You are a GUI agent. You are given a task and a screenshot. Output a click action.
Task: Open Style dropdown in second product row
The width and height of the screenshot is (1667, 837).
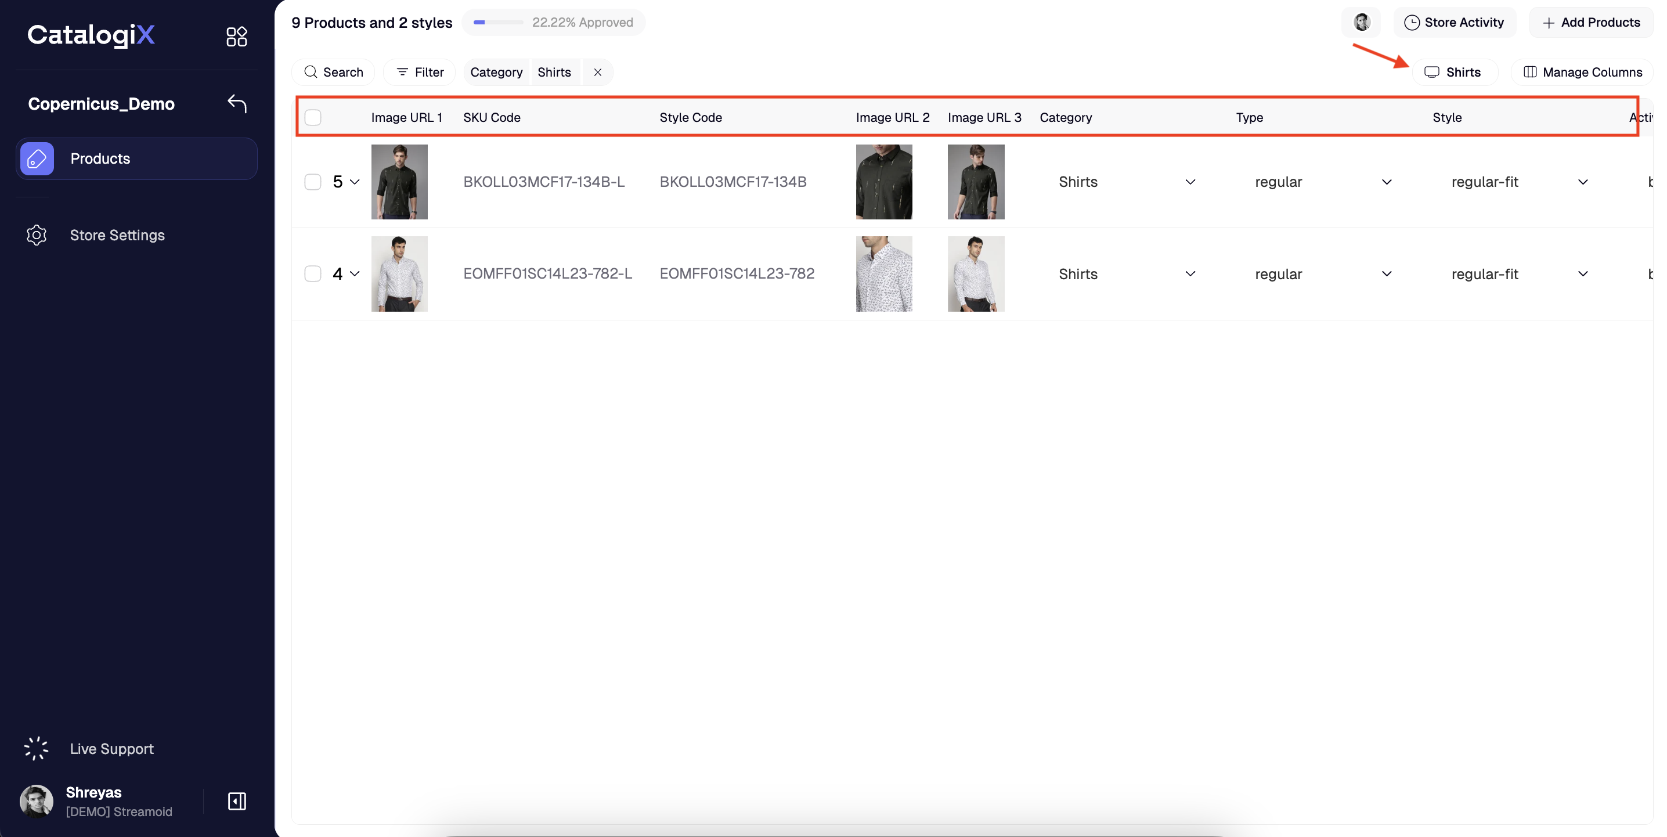click(x=1582, y=274)
